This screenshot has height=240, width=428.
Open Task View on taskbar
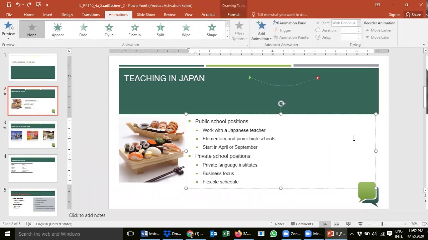coord(130,234)
